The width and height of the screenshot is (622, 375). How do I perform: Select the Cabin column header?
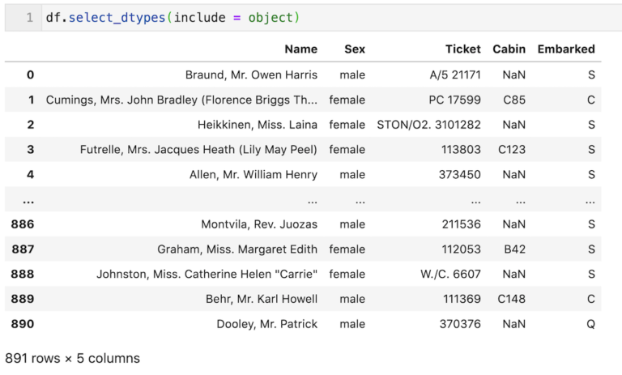pyautogui.click(x=509, y=49)
